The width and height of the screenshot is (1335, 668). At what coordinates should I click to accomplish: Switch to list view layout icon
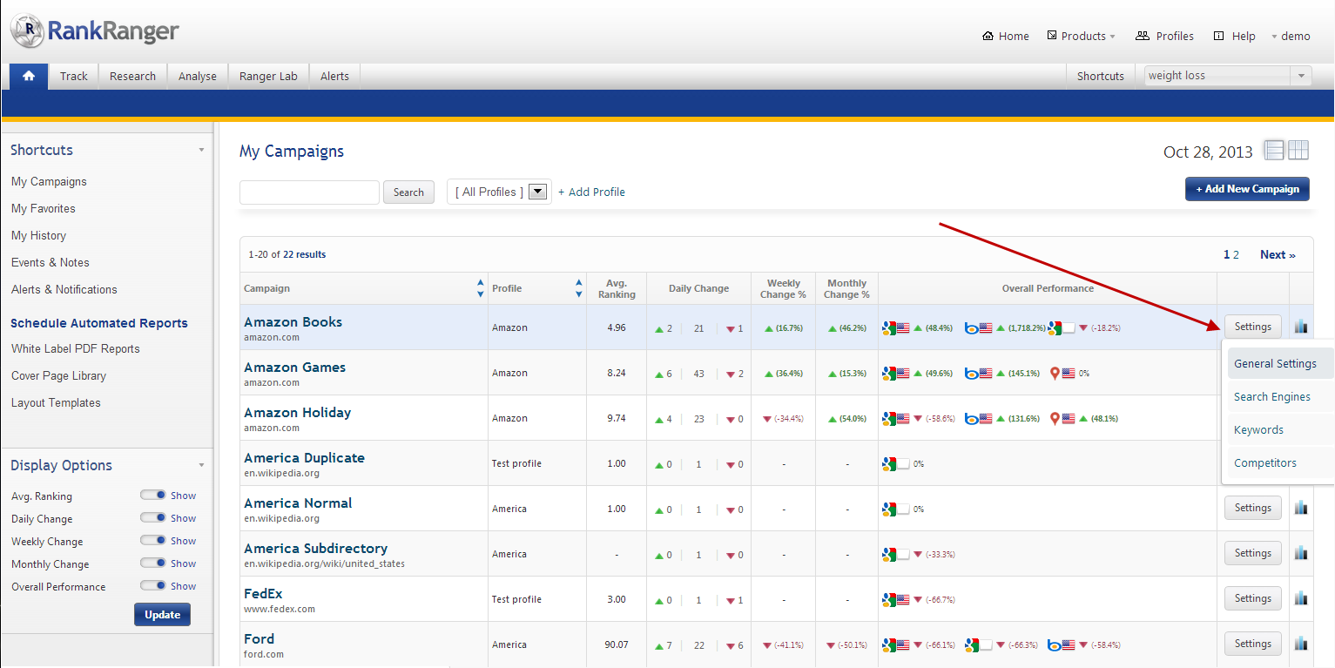[x=1275, y=151]
